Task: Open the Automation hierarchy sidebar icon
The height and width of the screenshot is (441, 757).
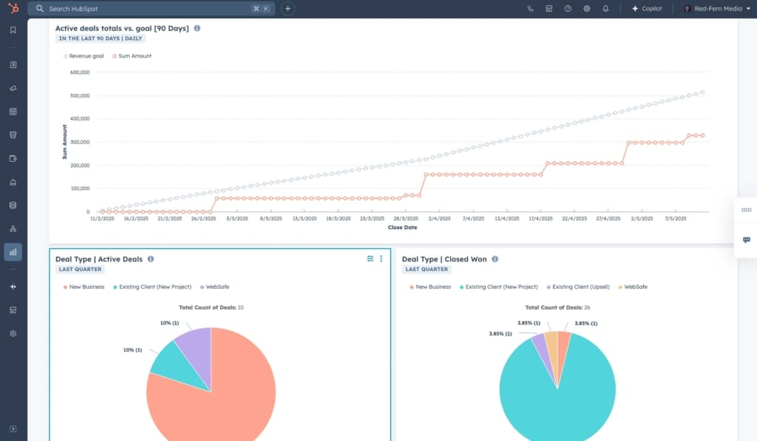Action: [13, 229]
